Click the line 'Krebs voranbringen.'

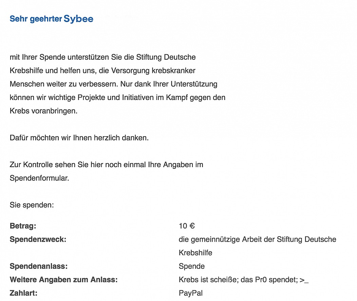pyautogui.click(x=43, y=111)
